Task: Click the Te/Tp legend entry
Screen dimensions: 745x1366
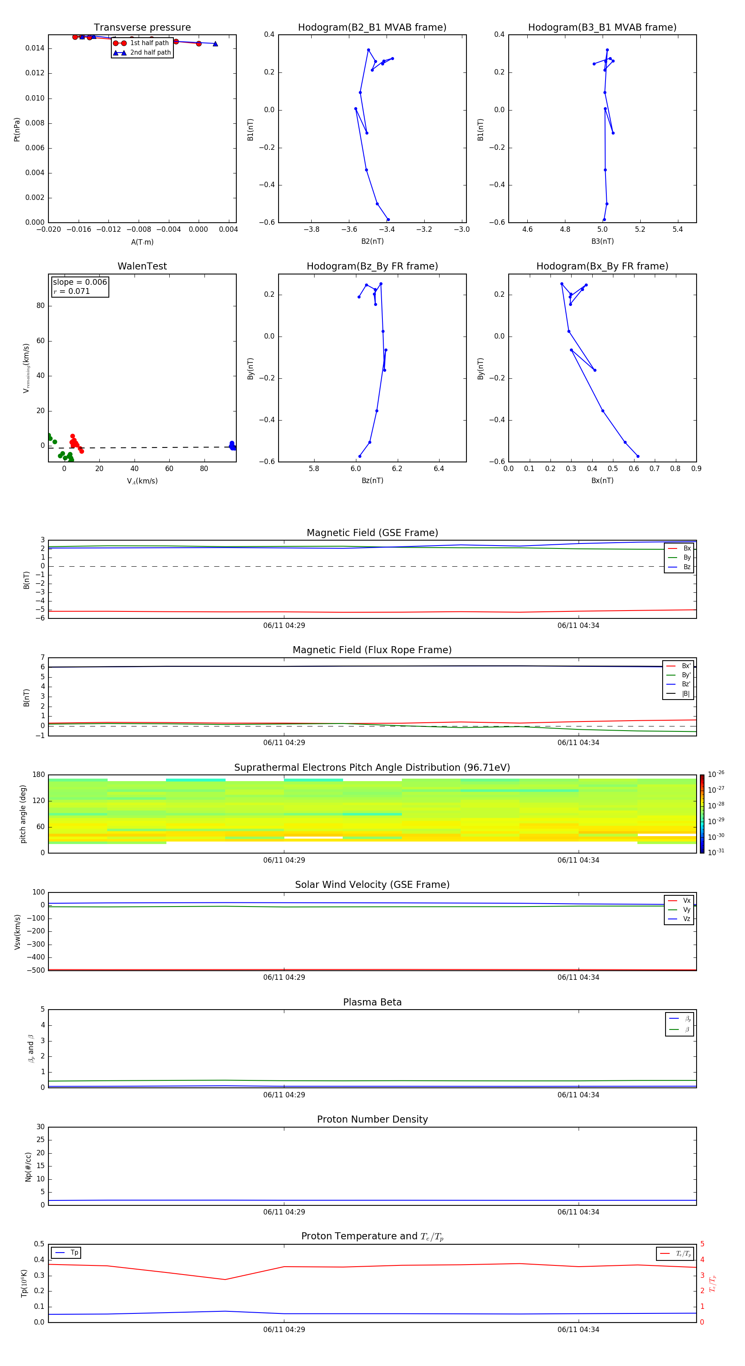Action: coord(675,1253)
